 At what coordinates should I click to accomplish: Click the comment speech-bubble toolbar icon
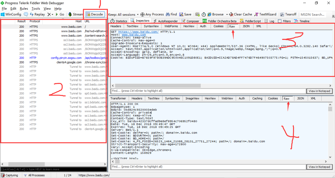click(x=26, y=14)
